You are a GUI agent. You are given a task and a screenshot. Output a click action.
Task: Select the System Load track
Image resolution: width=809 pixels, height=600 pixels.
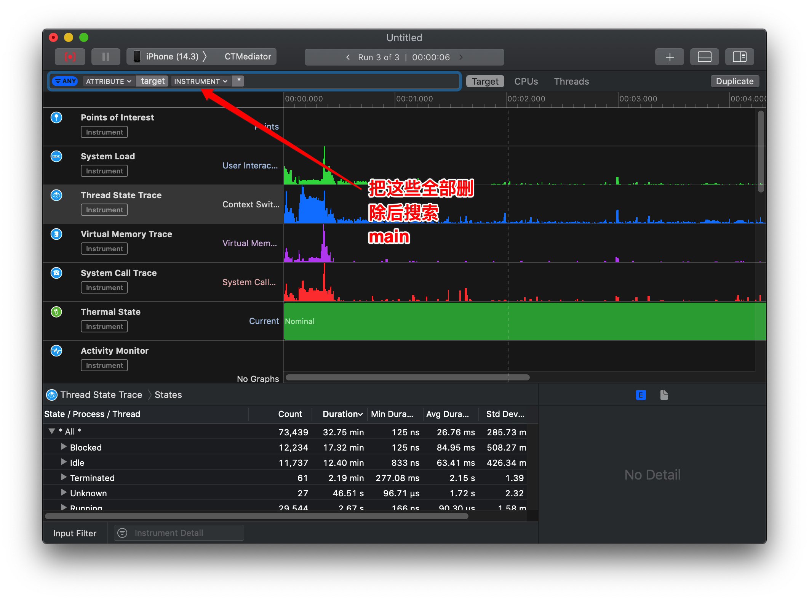pos(163,166)
